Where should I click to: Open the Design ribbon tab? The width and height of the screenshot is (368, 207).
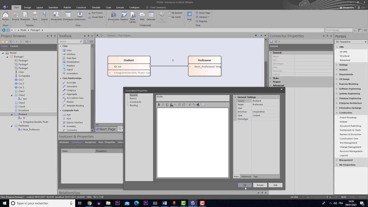click(x=28, y=7)
